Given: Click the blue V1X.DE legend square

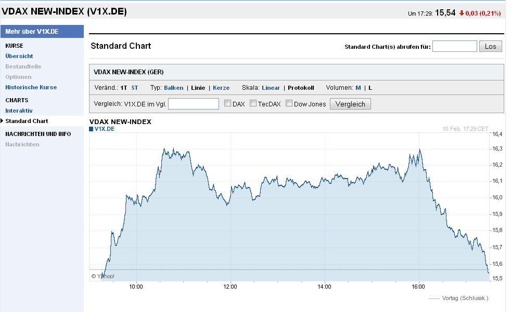Looking at the screenshot, I should [x=91, y=129].
